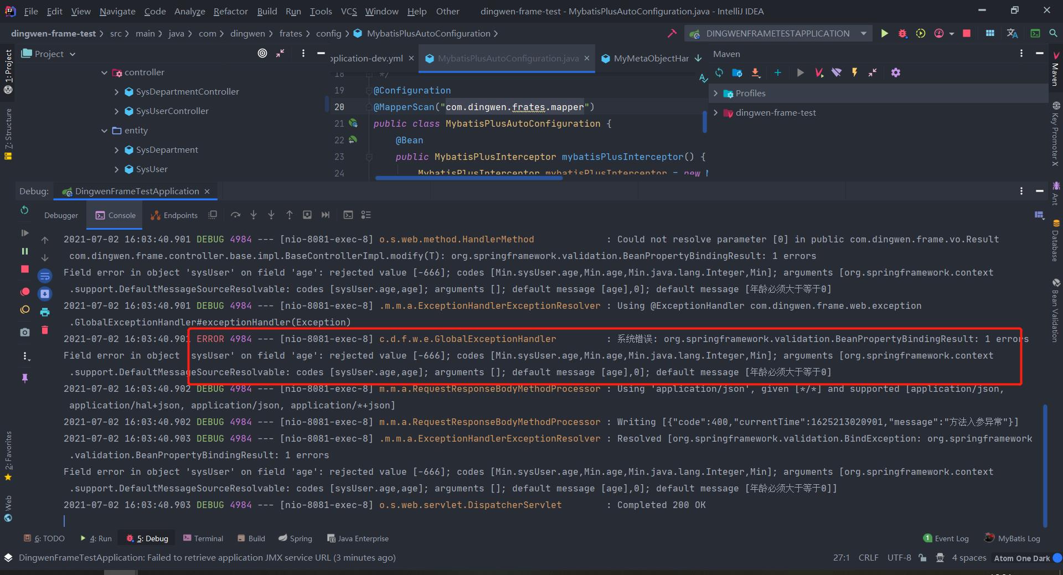
Task: Toggle Maven skip tests mode lightning icon
Action: coord(854,72)
